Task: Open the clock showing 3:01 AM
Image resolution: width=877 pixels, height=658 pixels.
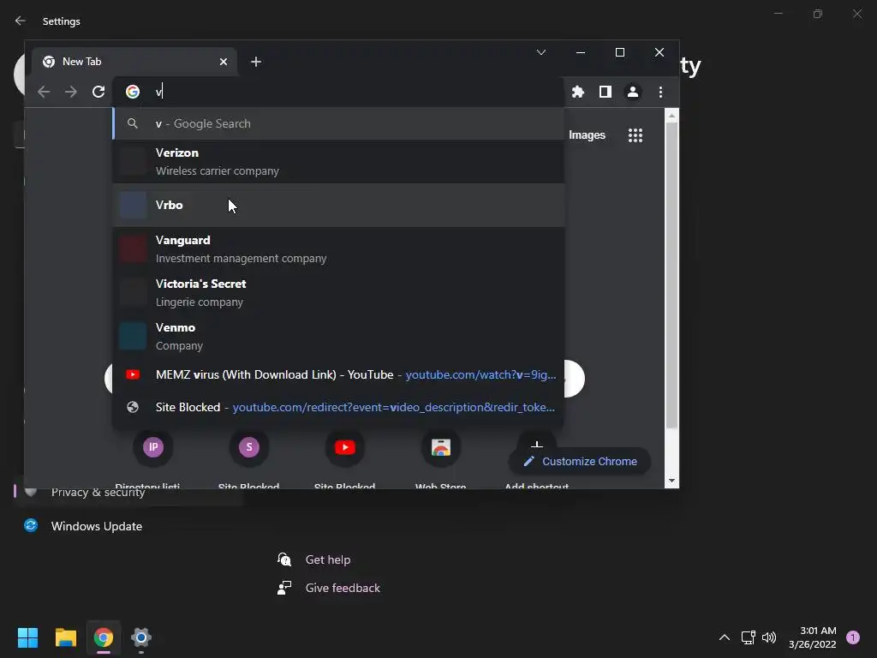Action: pos(812,637)
